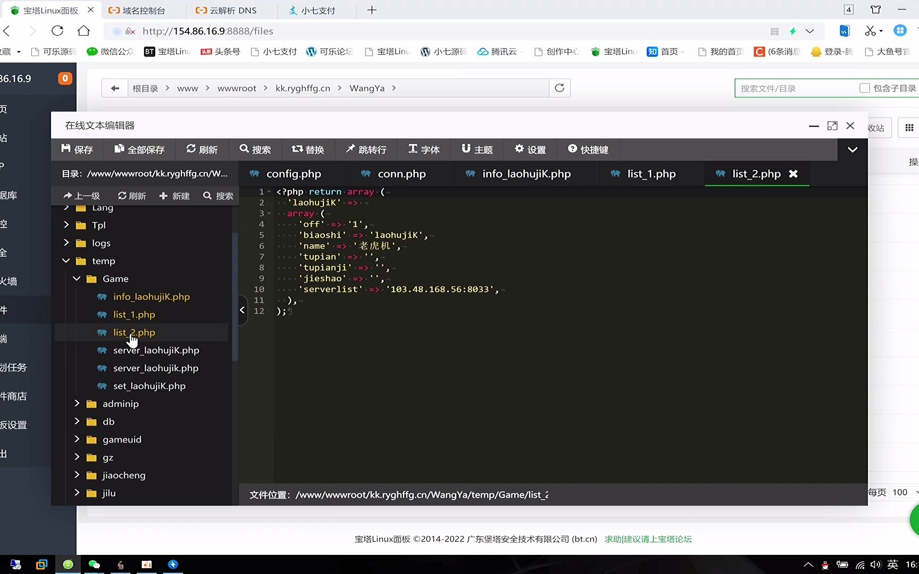This screenshot has width=919, height=574.
Task: Navigate to 根目录 in breadcrumb
Action: [x=145, y=88]
